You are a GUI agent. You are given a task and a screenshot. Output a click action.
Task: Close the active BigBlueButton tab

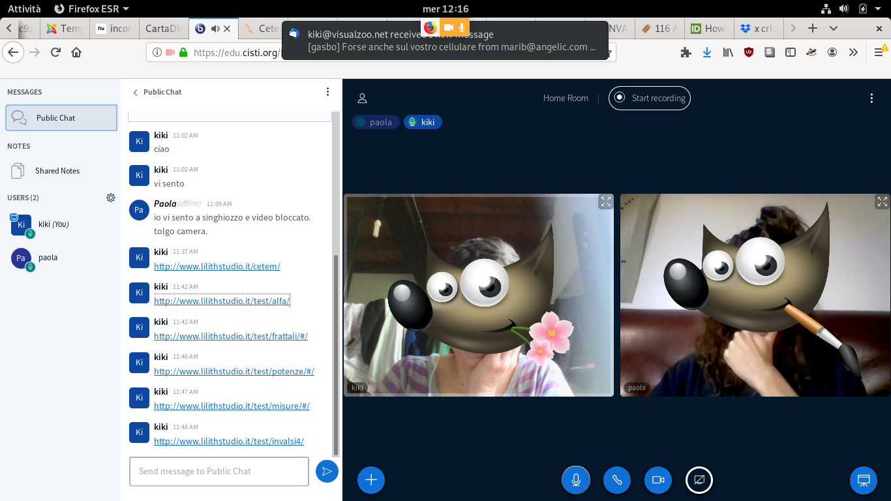coord(227,29)
